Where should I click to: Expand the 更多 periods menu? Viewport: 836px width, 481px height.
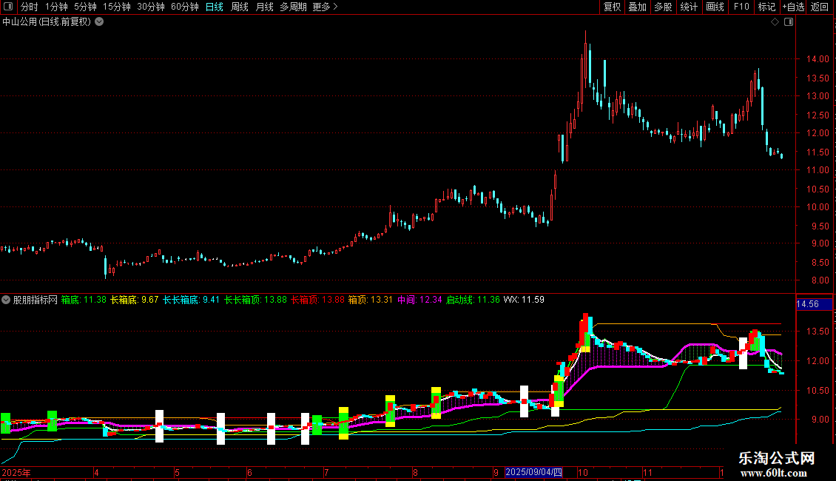326,7
